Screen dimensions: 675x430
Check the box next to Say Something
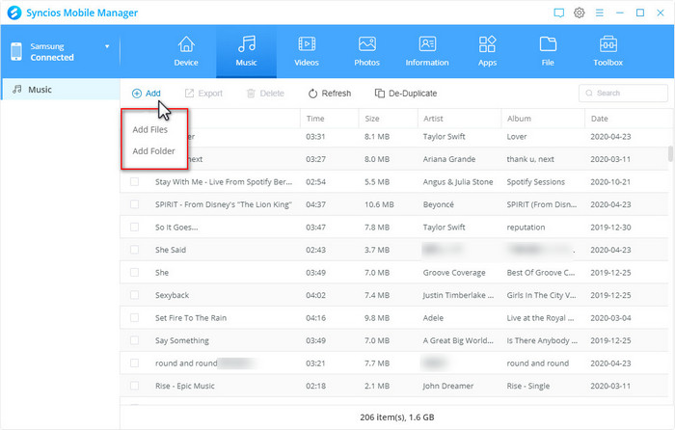click(x=135, y=340)
